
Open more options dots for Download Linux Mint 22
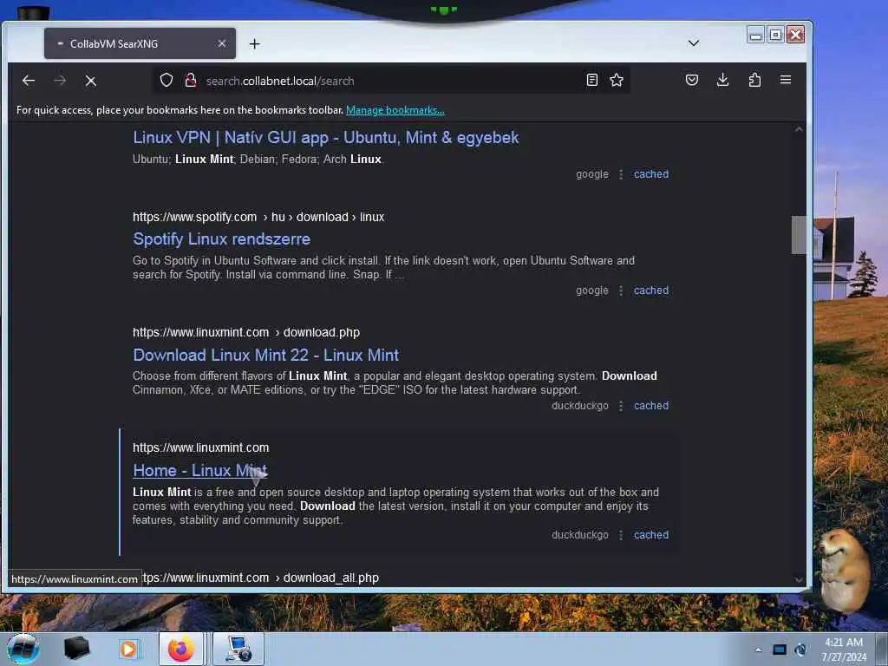pos(621,406)
